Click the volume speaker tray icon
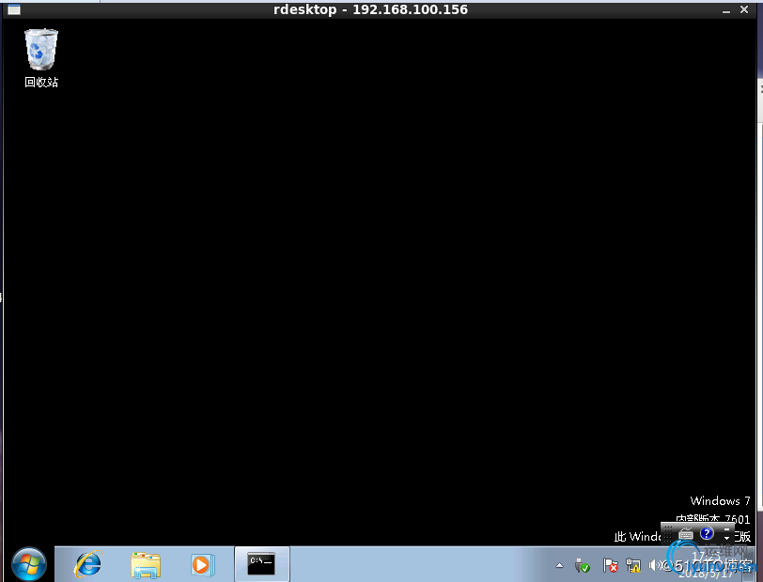763x582 pixels. coord(654,565)
